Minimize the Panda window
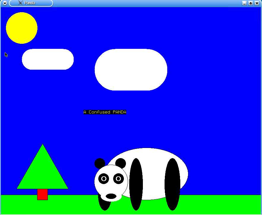This screenshot has width=262, height=215. (244, 3)
